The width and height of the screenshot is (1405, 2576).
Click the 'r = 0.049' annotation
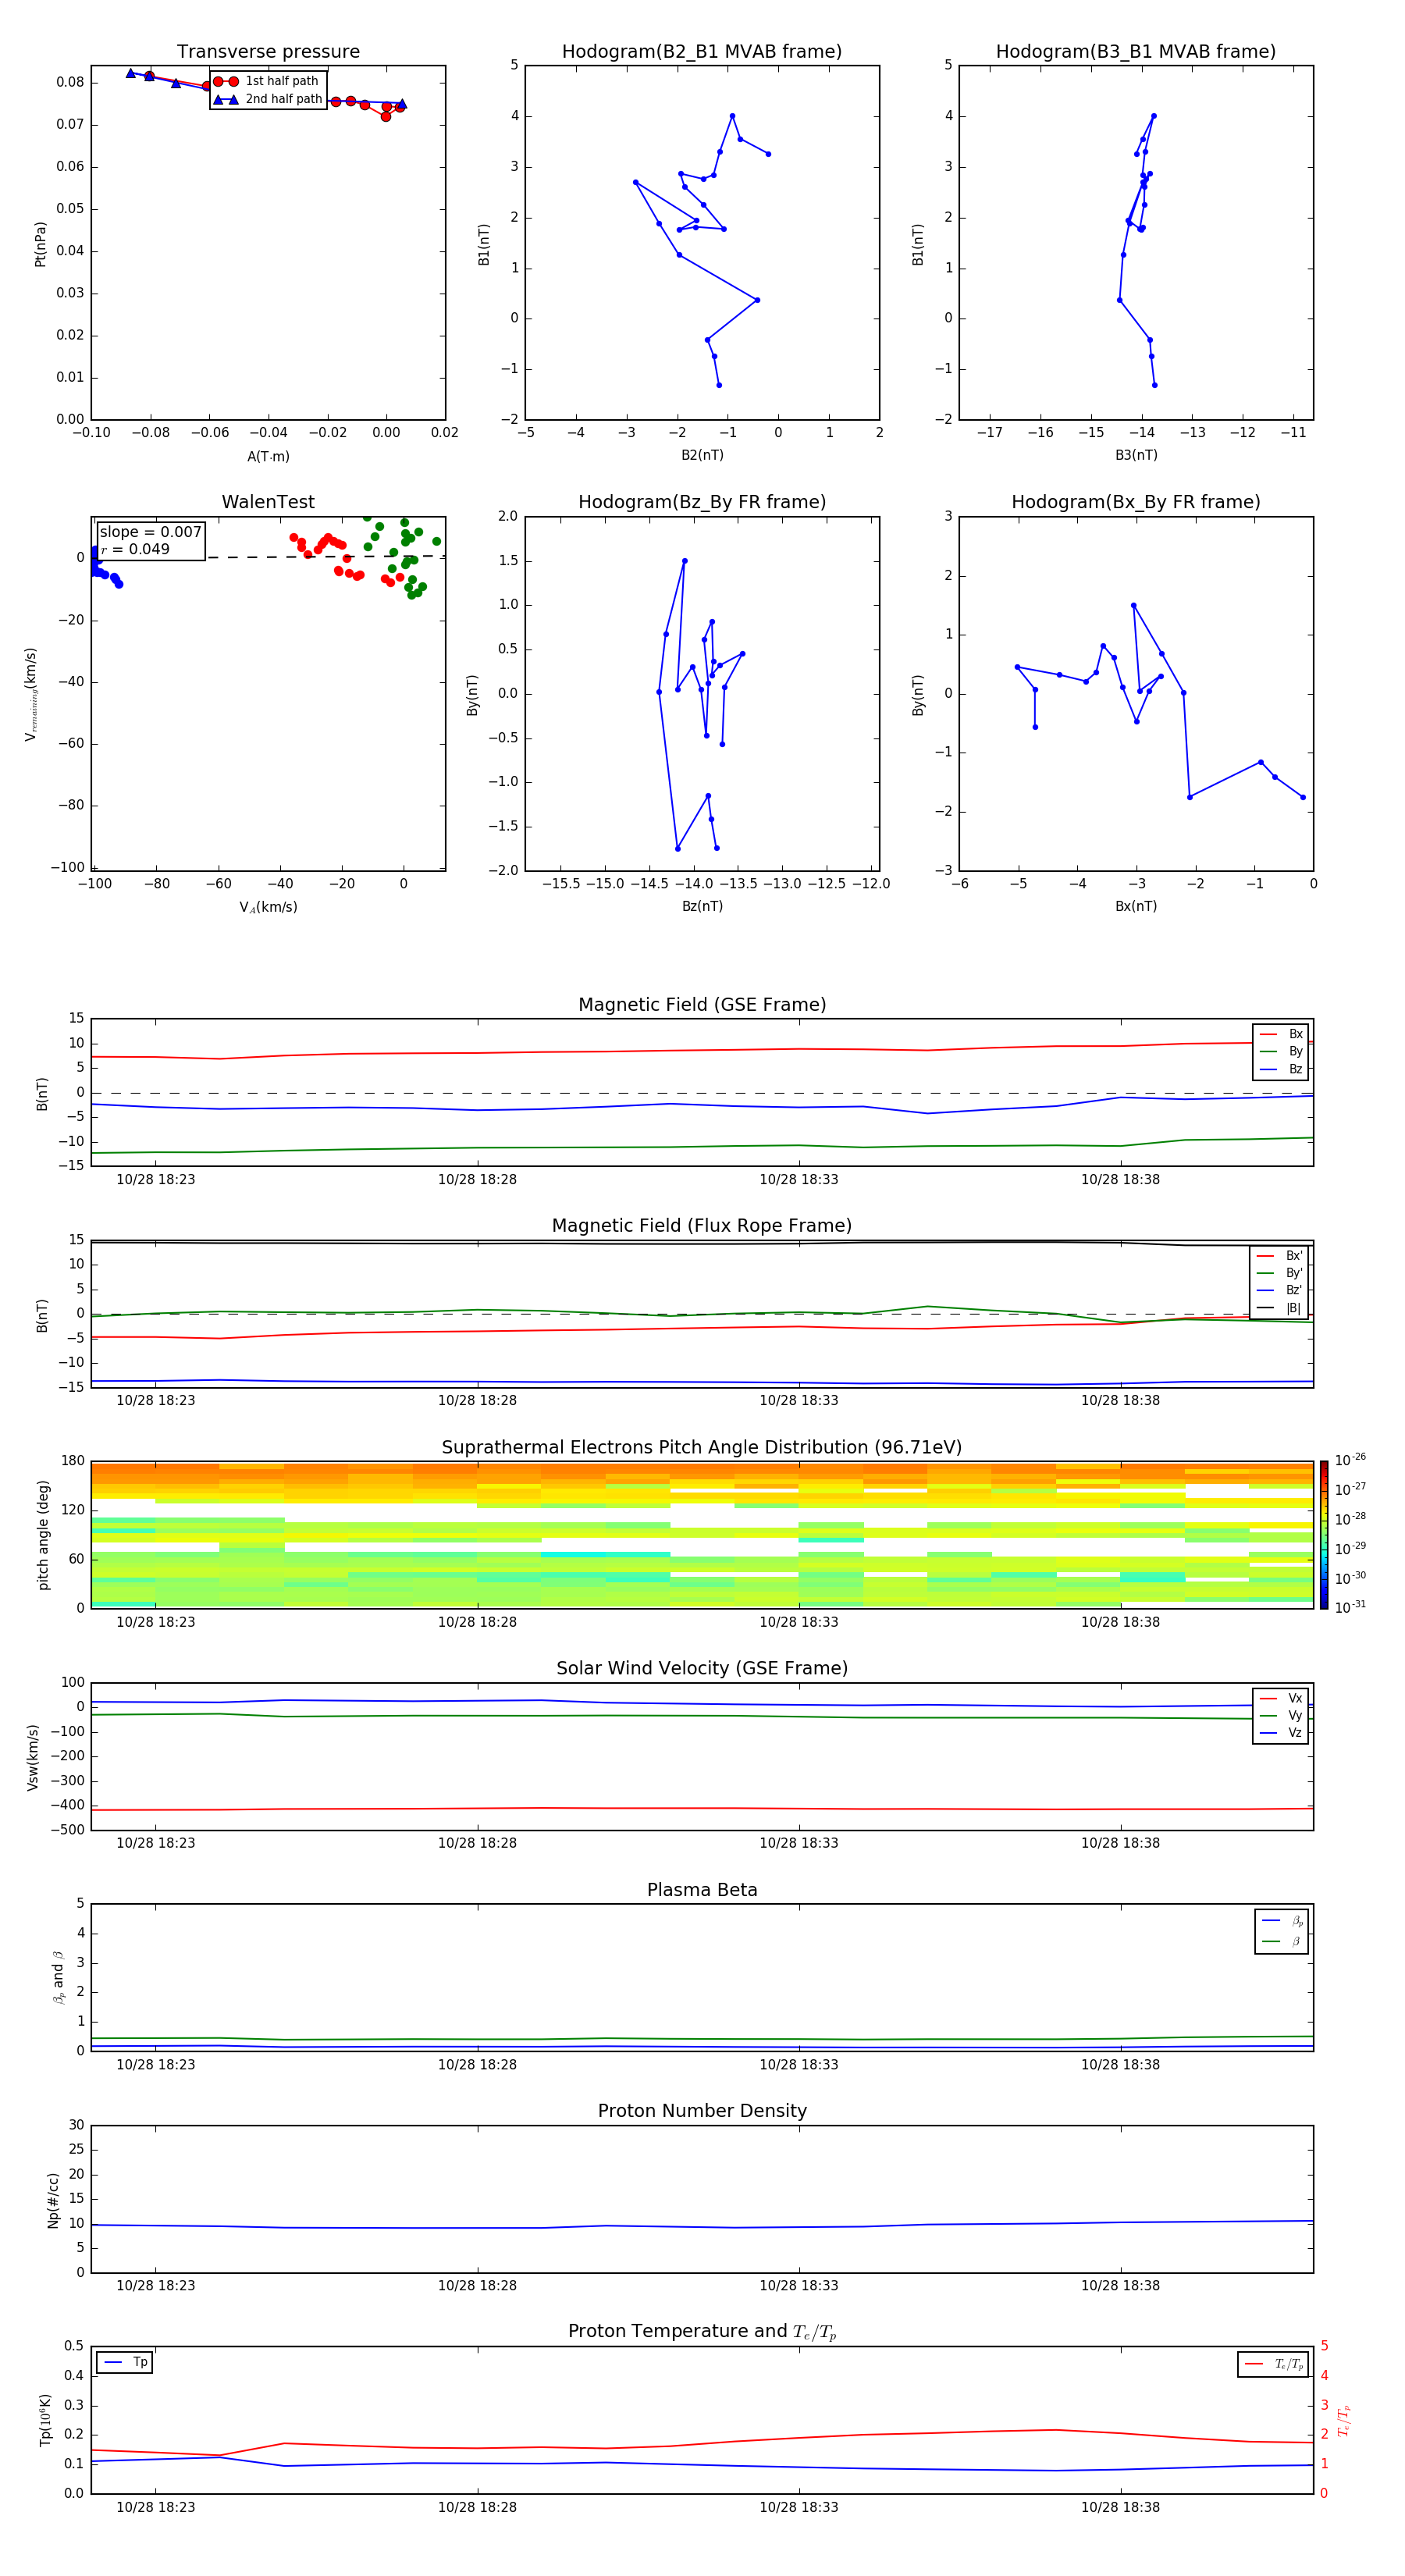tap(135, 549)
